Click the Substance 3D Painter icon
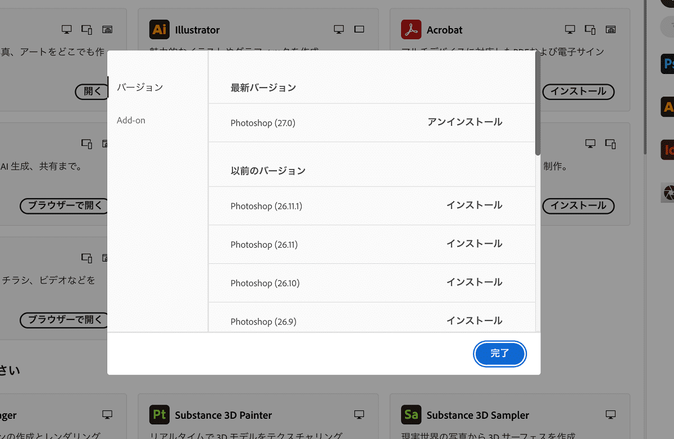Viewport: 674px width, 439px height. click(160, 415)
